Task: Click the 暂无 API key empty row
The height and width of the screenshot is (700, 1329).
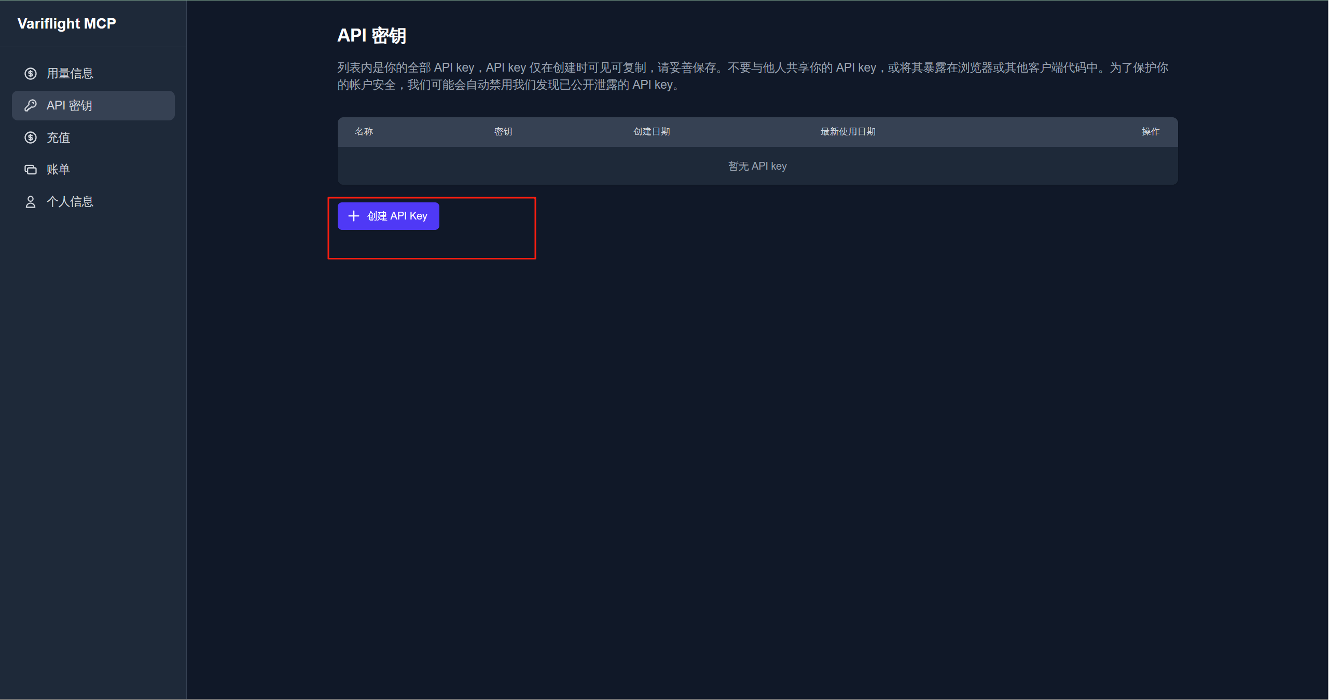Action: coord(757,166)
